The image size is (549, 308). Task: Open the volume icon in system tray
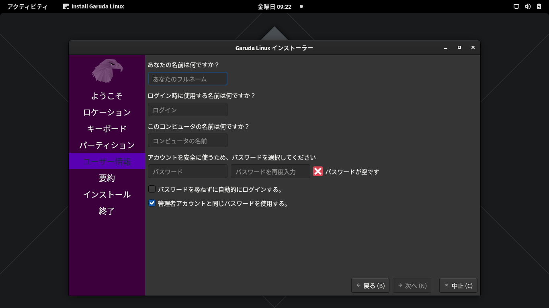coord(528,6)
